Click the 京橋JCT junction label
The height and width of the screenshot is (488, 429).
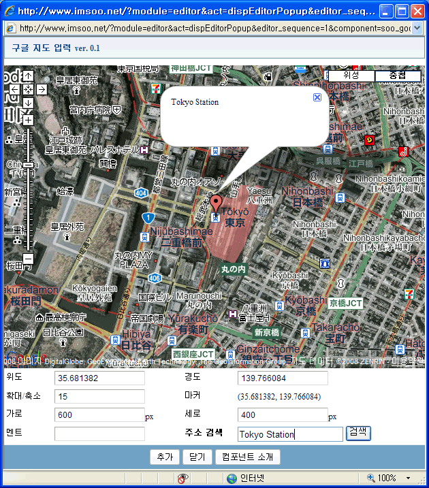pyautogui.click(x=345, y=303)
